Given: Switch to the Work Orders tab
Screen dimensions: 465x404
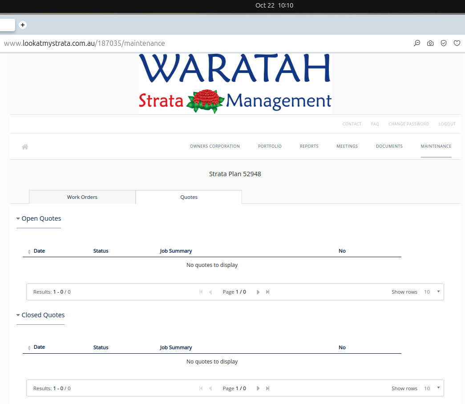Looking at the screenshot, I should click(82, 197).
